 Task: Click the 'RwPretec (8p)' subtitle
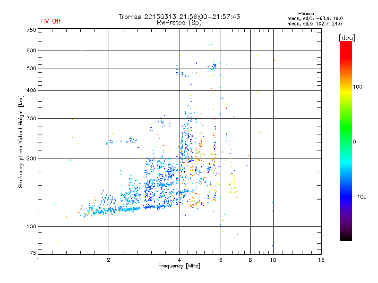pos(179,23)
